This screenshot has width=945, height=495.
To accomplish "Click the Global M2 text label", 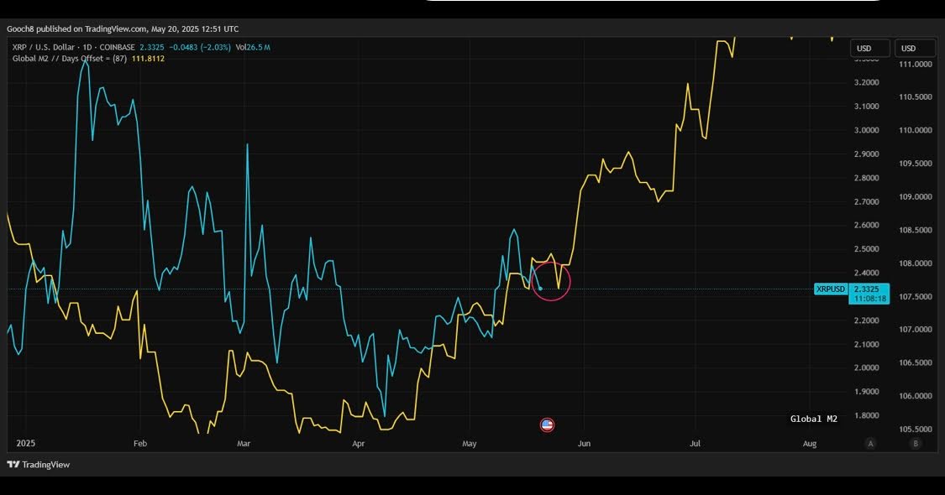I will (813, 419).
